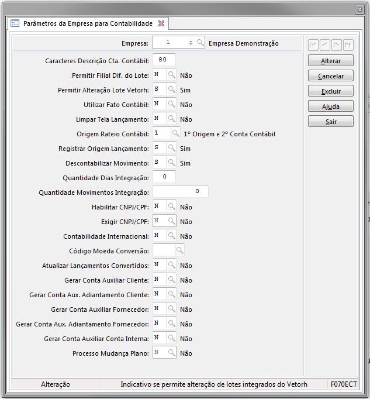The width and height of the screenshot is (370, 399).
Task: Click the 1° Origem e 2° Conta Contábil text
Action: 229,134
